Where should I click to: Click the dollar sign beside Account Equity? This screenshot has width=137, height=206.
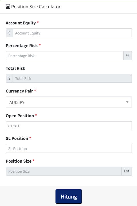(9, 33)
